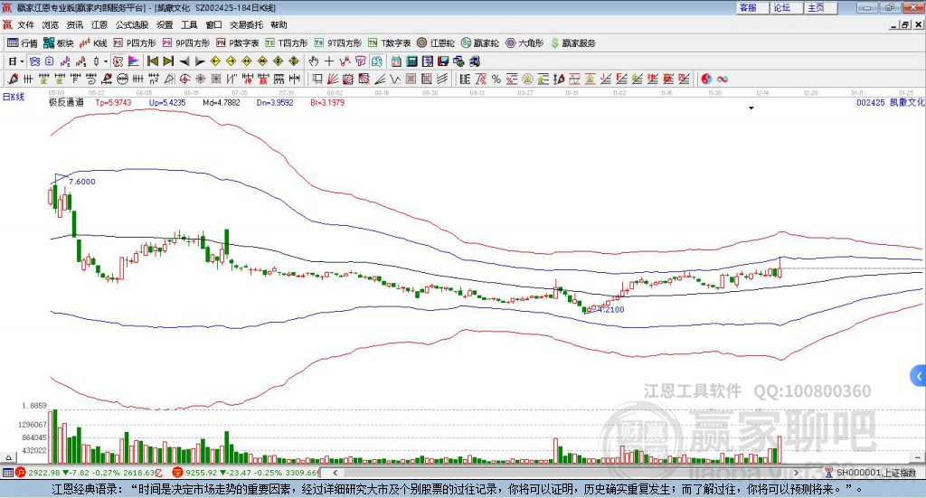The width and height of the screenshot is (926, 498).
Task: Open the 江恩 menu
Action: coord(99,24)
